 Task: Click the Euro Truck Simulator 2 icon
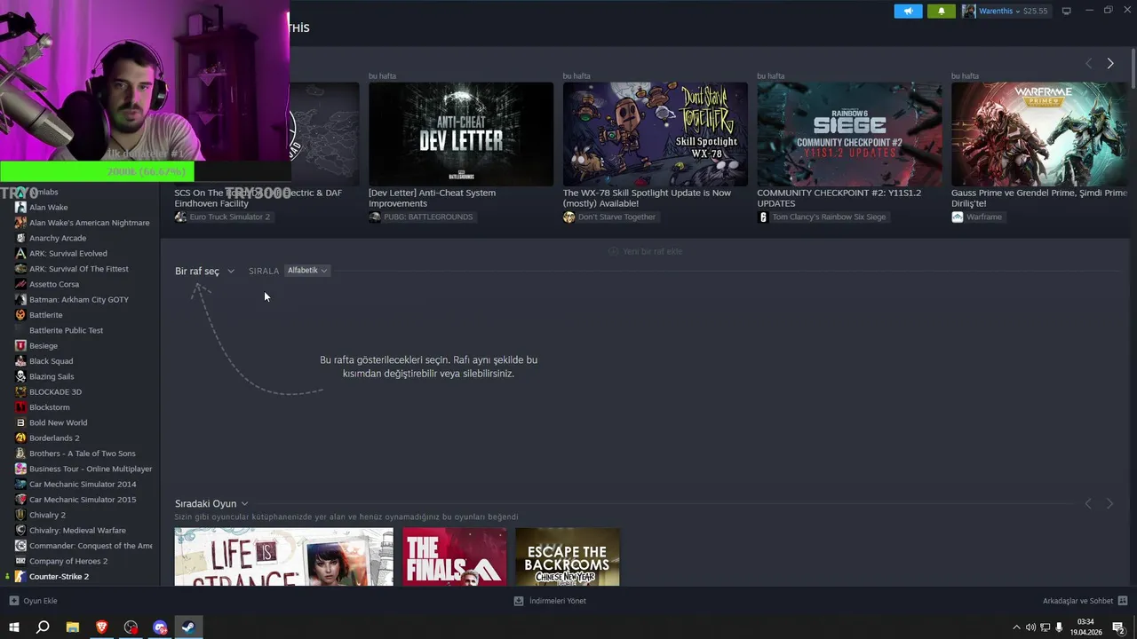180,217
